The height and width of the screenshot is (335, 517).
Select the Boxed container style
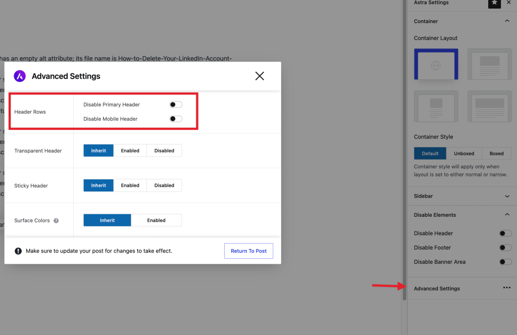click(x=497, y=154)
